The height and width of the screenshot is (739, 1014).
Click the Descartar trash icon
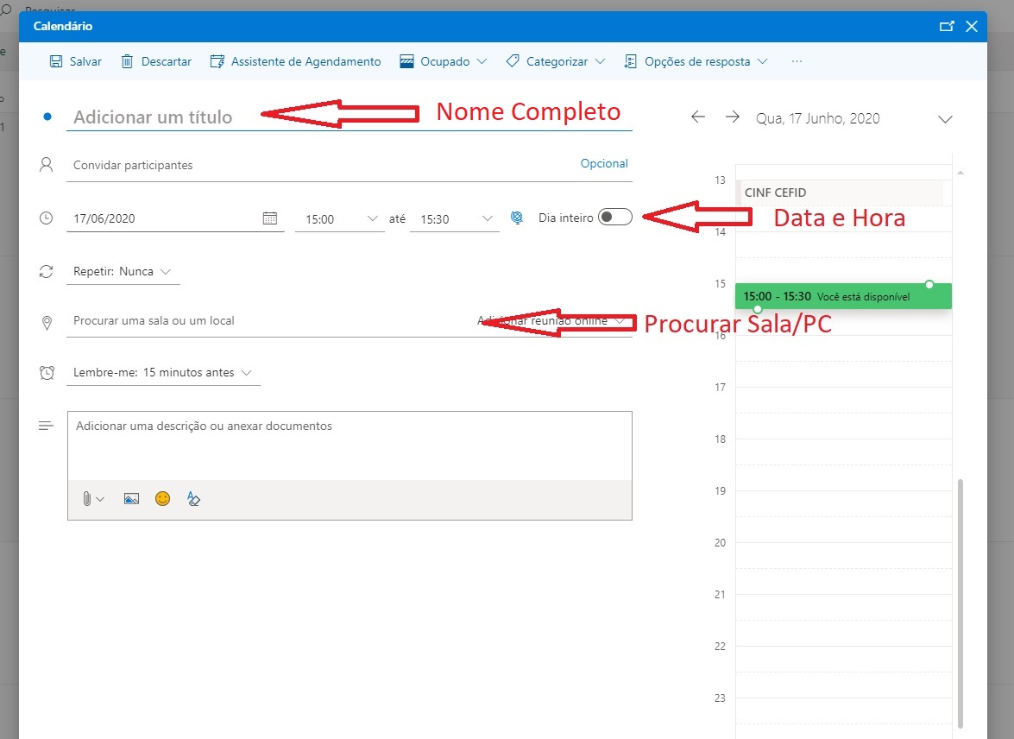click(x=128, y=61)
